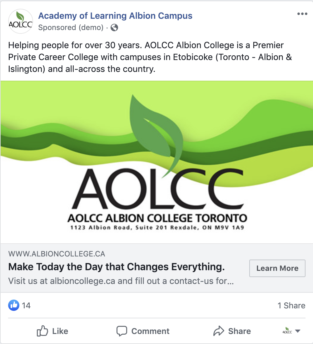This screenshot has height=344, width=313.
Task: Open the WWW.ALBIONCOLLEGE.CA link
Action: pyautogui.click(x=57, y=254)
